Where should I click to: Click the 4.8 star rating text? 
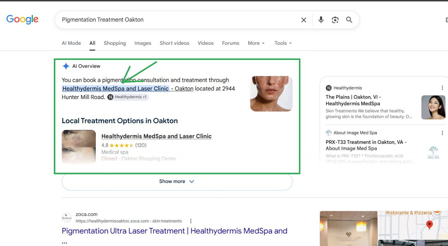[105, 145]
